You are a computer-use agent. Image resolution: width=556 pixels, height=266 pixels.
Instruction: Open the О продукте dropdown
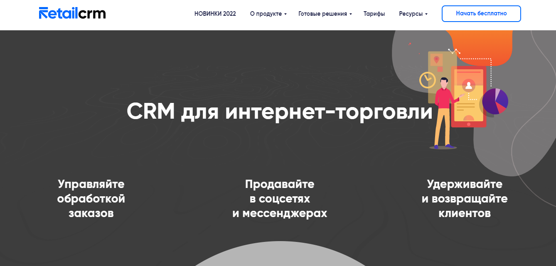(267, 14)
